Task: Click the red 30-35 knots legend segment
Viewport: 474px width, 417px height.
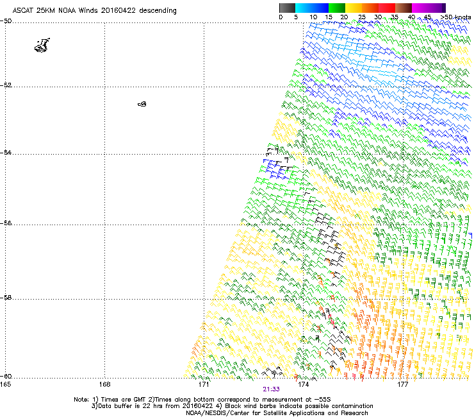Action: tap(387, 8)
